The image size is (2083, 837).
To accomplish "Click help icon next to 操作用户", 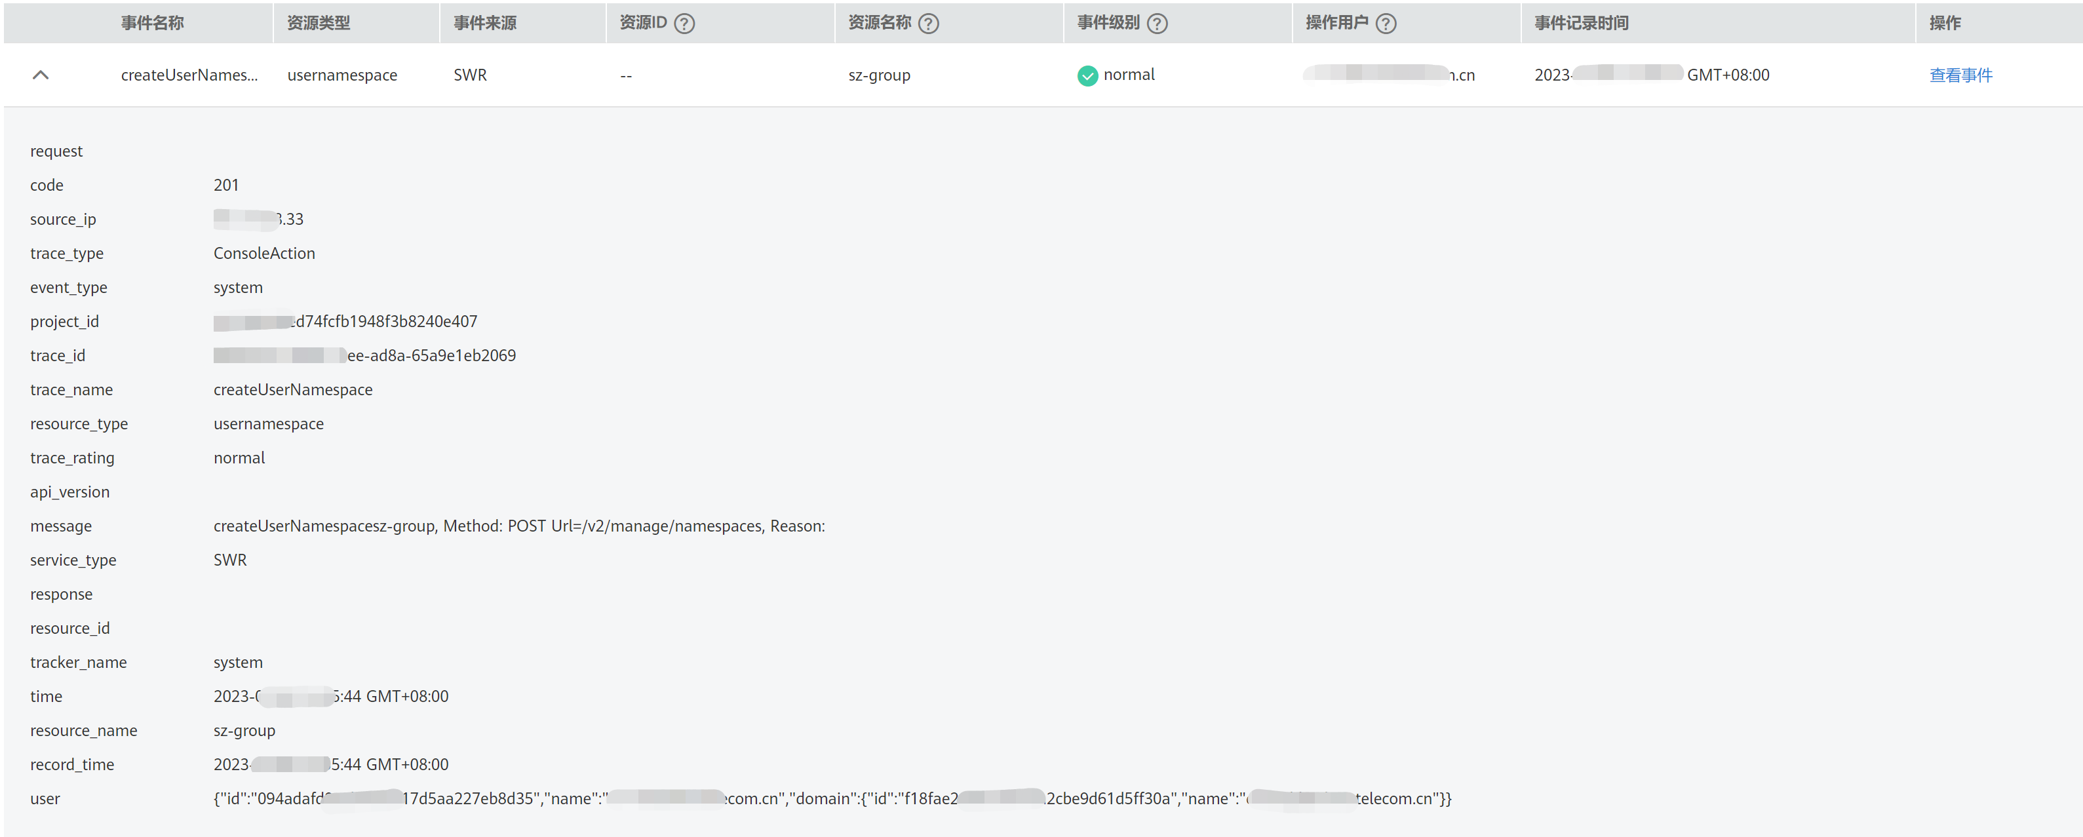I will pyautogui.click(x=1386, y=24).
